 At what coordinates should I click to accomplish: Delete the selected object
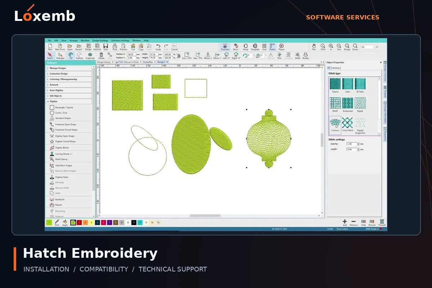[x=102, y=56]
